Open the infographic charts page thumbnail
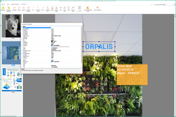 point(12,80)
